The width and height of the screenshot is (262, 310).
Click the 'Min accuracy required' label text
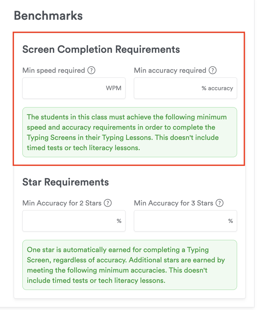tap(170, 70)
